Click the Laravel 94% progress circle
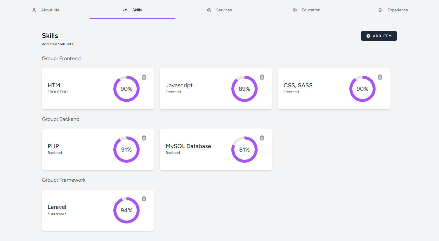The height and width of the screenshot is (241, 439). 126,210
